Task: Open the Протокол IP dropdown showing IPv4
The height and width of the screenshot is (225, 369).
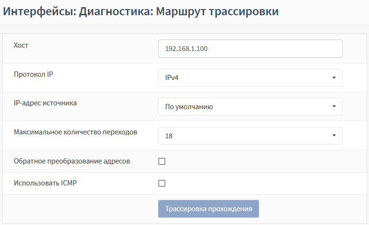Action: tap(250, 78)
